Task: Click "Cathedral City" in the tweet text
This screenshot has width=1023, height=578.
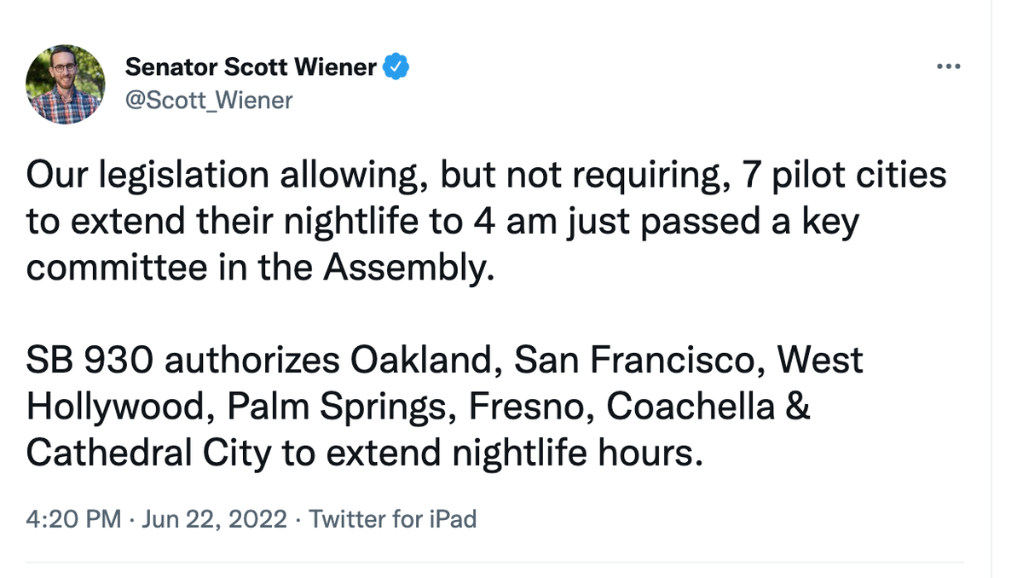Action: [x=147, y=453]
